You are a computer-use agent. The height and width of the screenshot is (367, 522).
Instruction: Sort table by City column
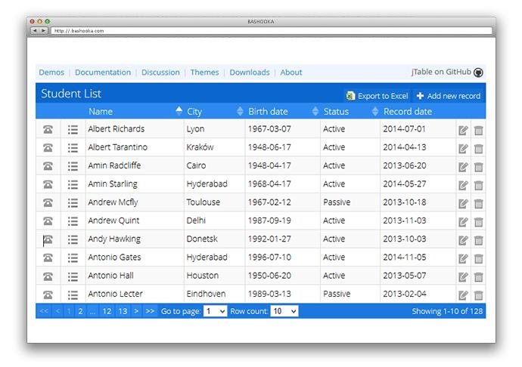(x=214, y=111)
